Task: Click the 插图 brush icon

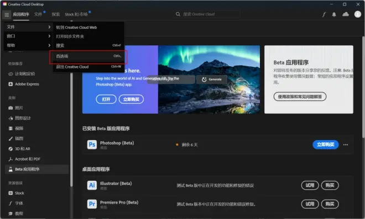Action: [x=11, y=138]
